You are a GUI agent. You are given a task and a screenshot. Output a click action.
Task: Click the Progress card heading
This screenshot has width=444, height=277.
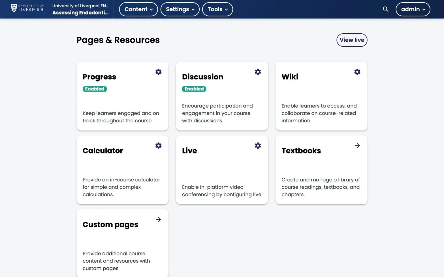coord(99,77)
